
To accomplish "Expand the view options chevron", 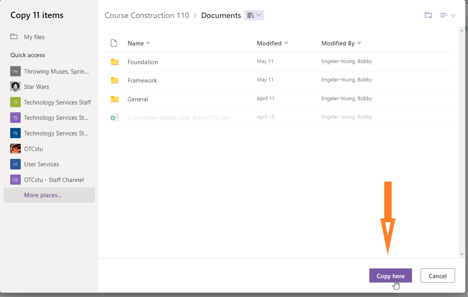I will pyautogui.click(x=453, y=15).
